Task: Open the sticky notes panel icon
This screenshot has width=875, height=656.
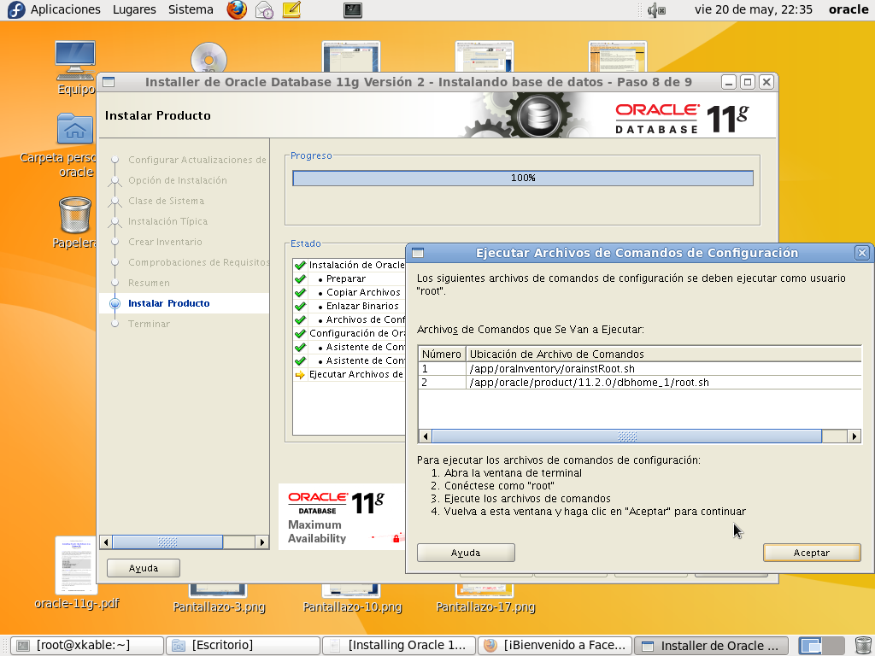Action: pyautogui.click(x=292, y=9)
